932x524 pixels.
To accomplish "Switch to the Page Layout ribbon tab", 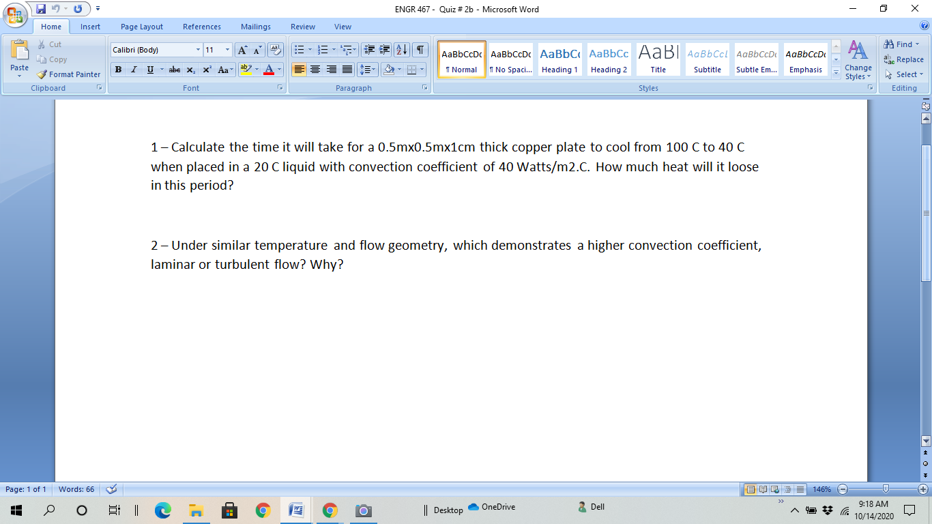I will tap(141, 27).
